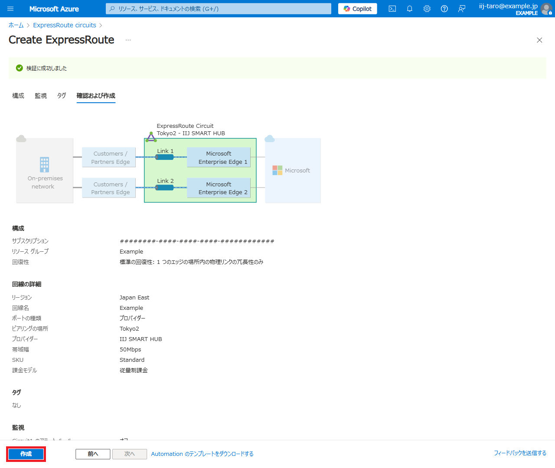Click the iij-taro@example.jp account name

click(x=508, y=6)
